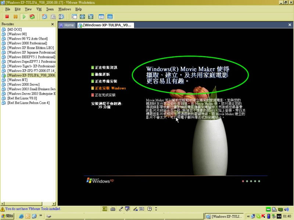Open the View menu
Image resolution: width=294 pixels, height=220 pixels.
28,9
